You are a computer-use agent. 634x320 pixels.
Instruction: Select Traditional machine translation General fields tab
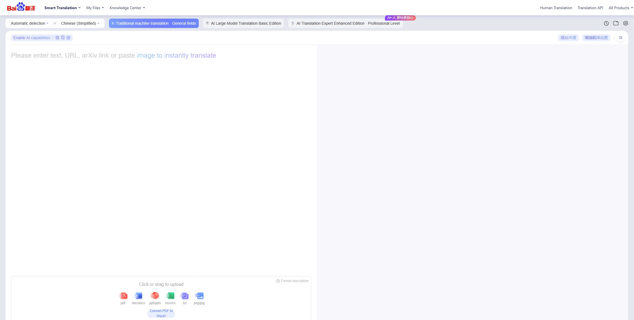click(x=154, y=23)
